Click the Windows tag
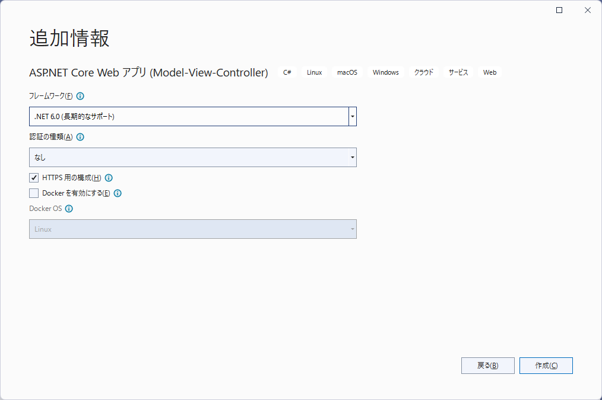The height and width of the screenshot is (400, 602). 385,72
